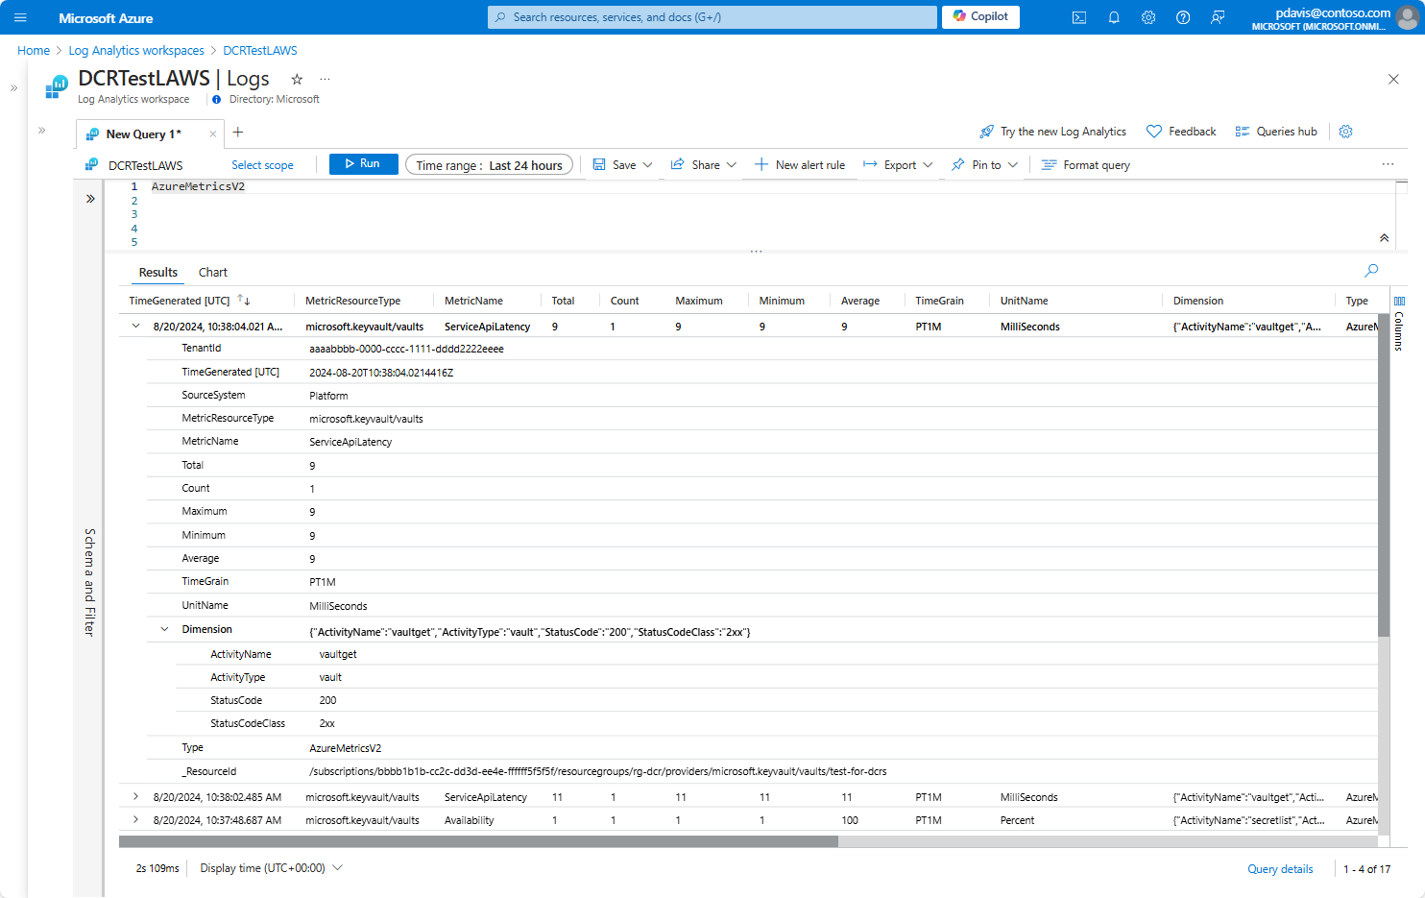Change Display time from UTC+00:00
This screenshot has width=1425, height=898.
pos(270,868)
